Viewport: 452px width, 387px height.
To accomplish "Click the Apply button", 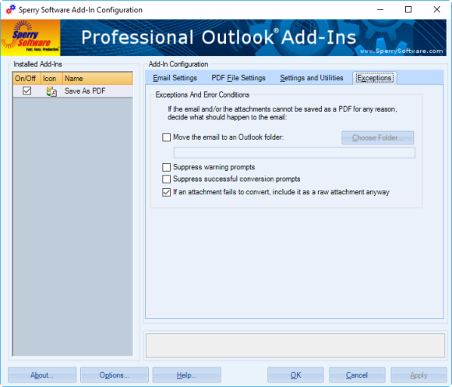I will coord(418,375).
